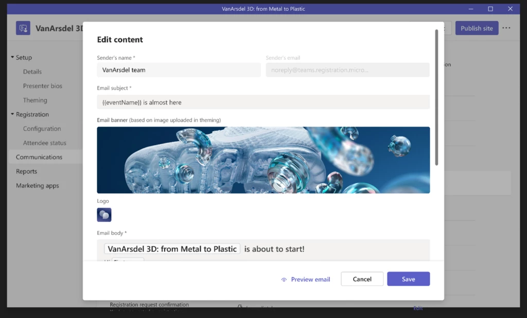Viewport: 527px width, 318px height.
Task: Publish the event site
Action: coord(477,28)
